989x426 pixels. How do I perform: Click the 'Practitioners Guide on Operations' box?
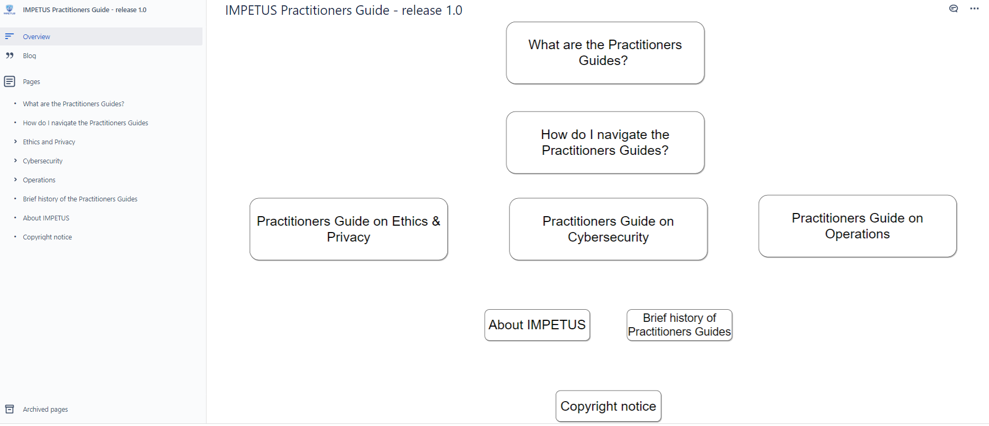pyautogui.click(x=857, y=226)
